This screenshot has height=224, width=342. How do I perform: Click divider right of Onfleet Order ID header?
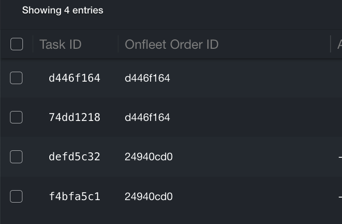click(x=331, y=44)
